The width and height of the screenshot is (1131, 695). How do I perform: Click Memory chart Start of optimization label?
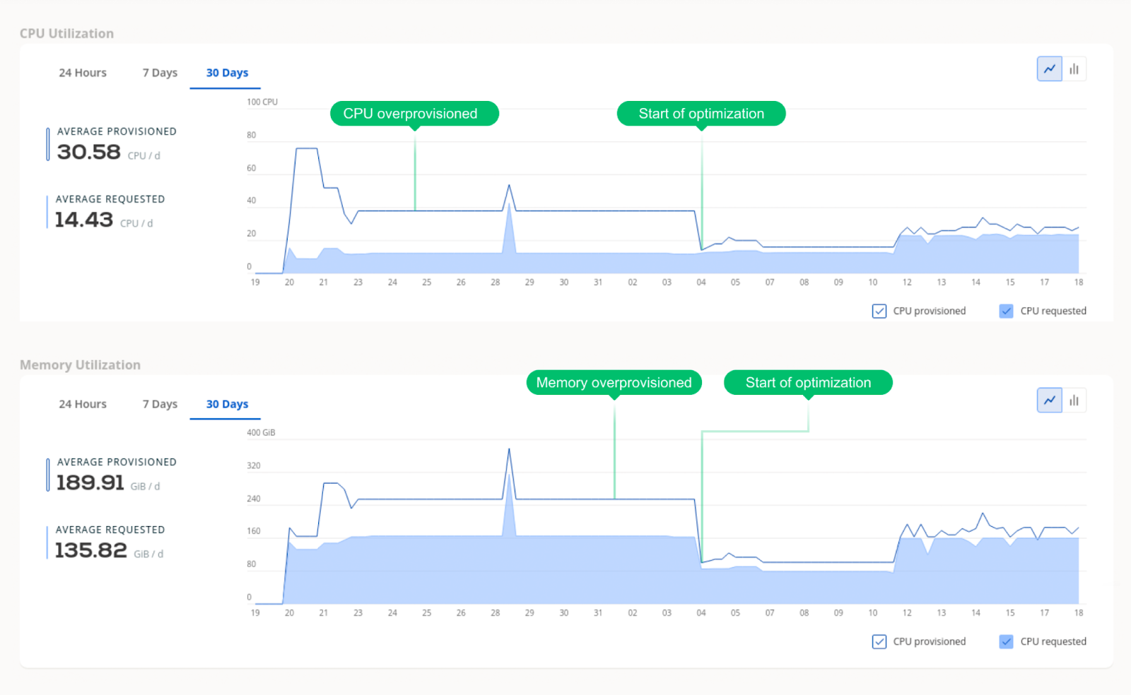[808, 383]
